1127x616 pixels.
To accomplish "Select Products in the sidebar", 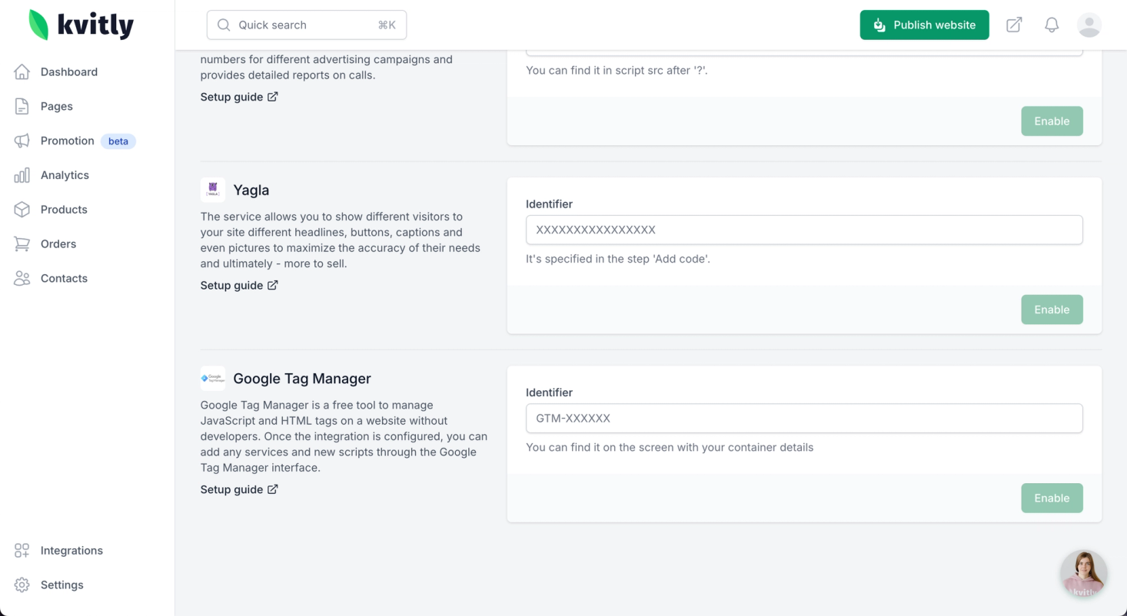I will click(64, 210).
